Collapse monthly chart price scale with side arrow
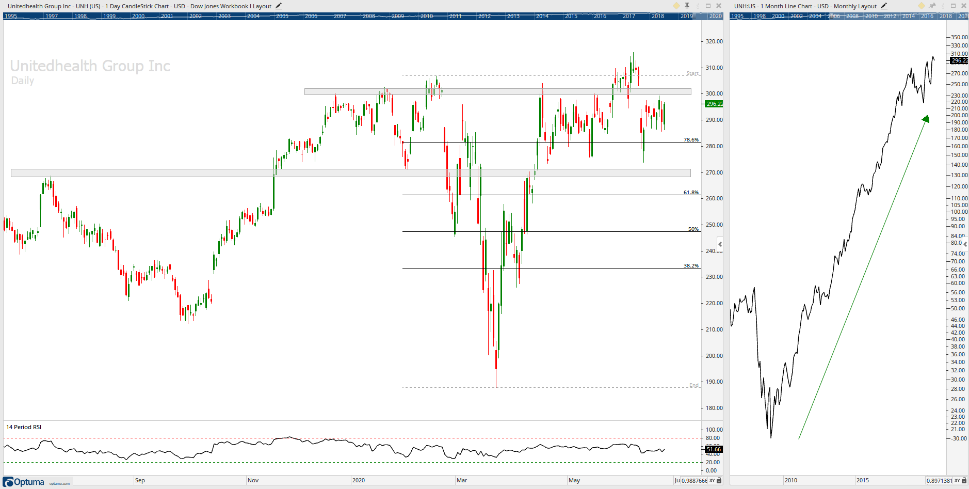The image size is (969, 489). click(965, 244)
